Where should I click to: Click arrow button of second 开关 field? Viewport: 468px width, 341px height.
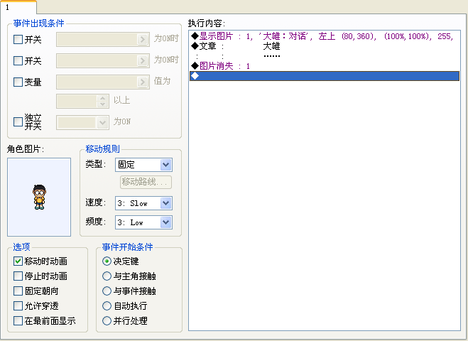(x=143, y=60)
